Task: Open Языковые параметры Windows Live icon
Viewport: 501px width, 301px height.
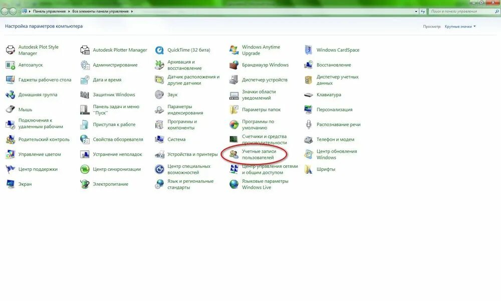Action: tap(234, 184)
